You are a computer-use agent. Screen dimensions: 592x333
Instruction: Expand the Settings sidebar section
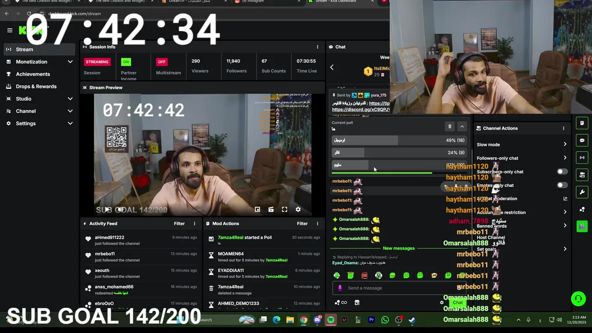click(70, 123)
